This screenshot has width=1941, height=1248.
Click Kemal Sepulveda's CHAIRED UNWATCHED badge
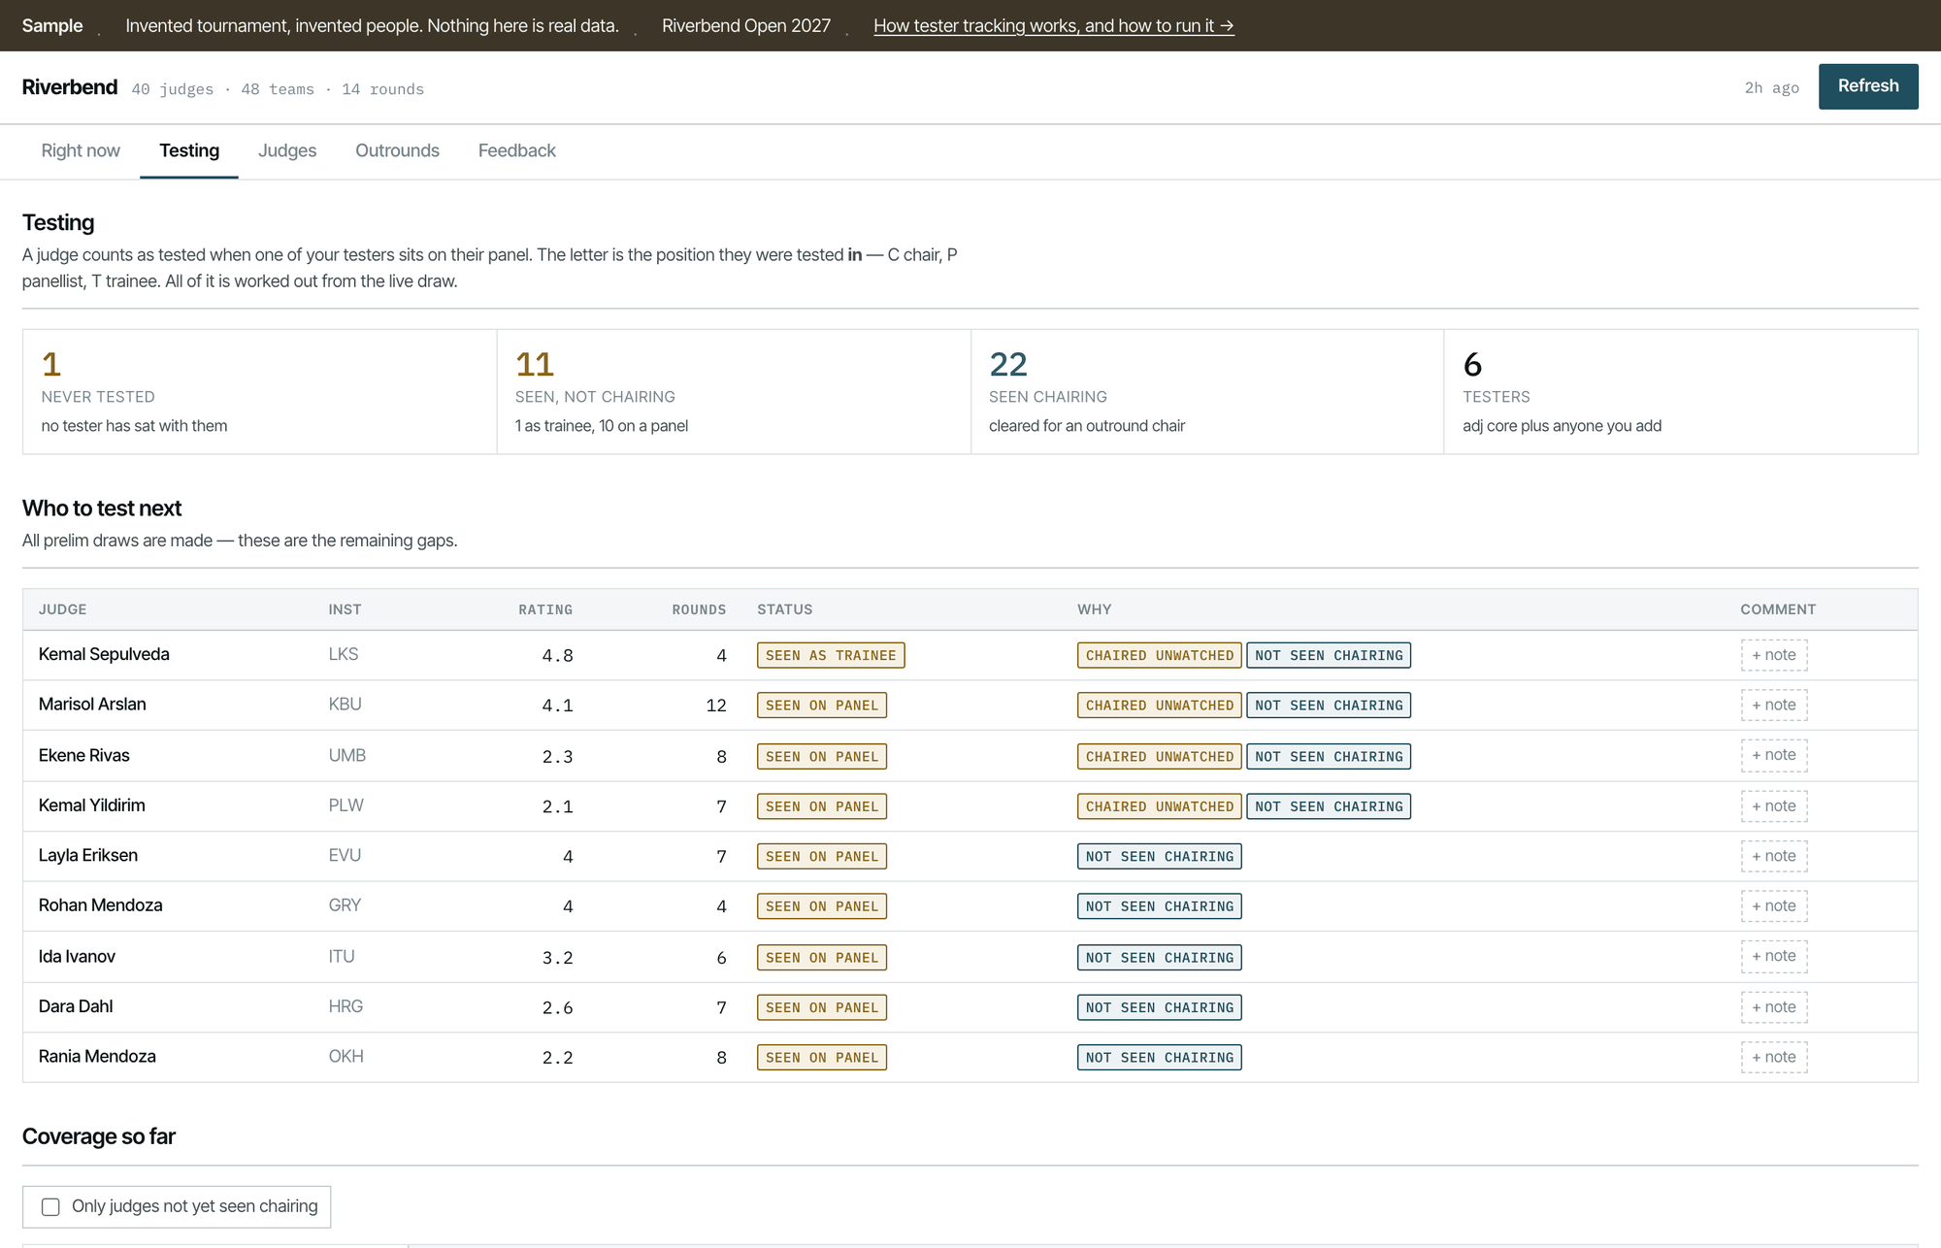[1159, 655]
